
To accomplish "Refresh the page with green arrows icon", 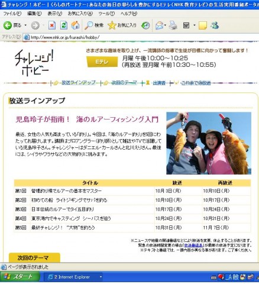I will click(x=64, y=25).
